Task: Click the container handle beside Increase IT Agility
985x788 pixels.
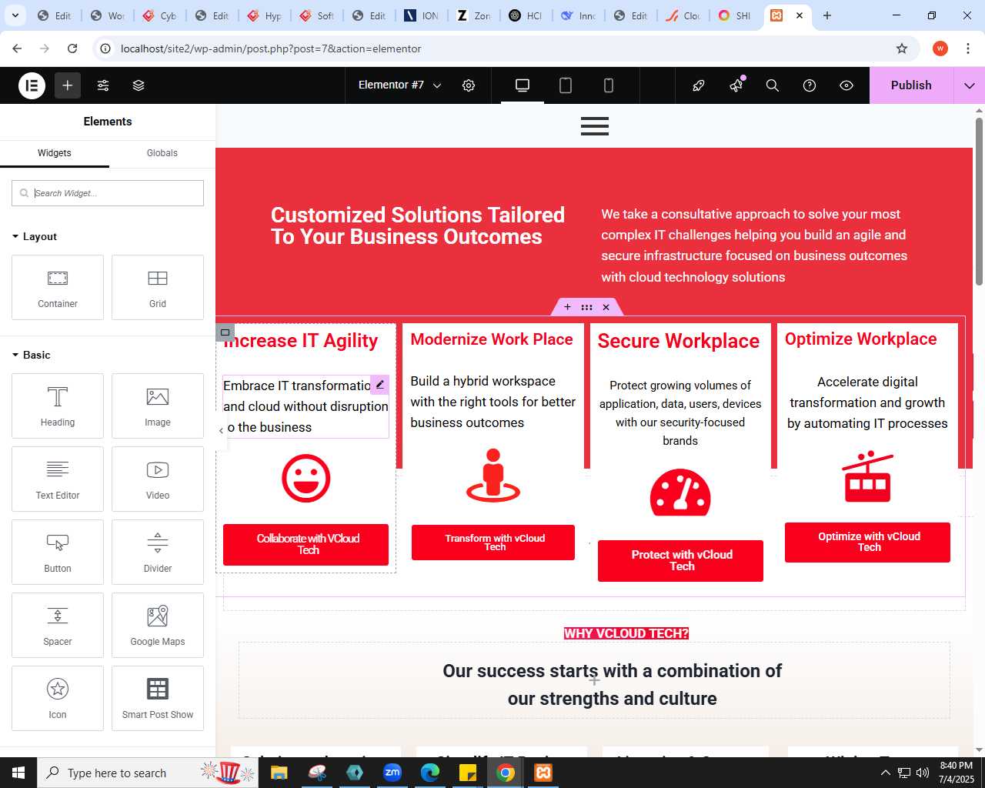Action: pyautogui.click(x=225, y=332)
